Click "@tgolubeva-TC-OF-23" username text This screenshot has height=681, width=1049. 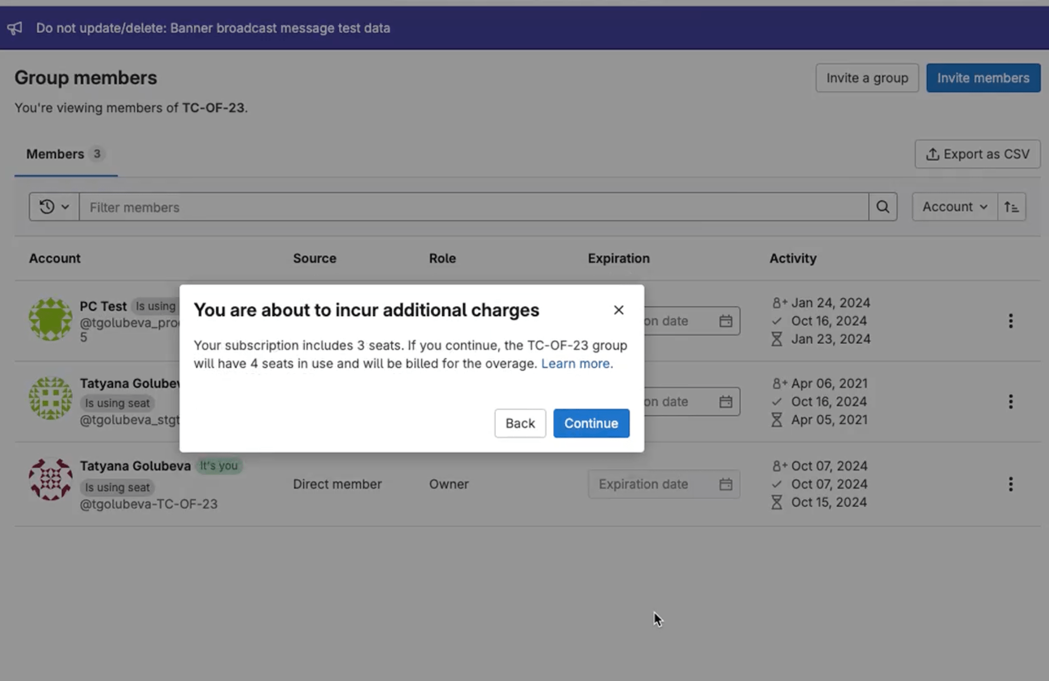coord(149,504)
